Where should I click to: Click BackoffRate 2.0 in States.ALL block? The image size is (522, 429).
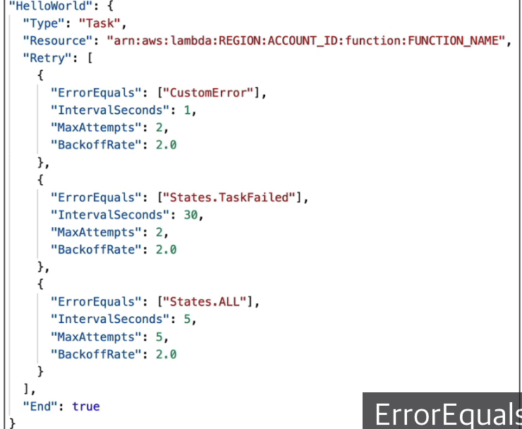(166, 354)
